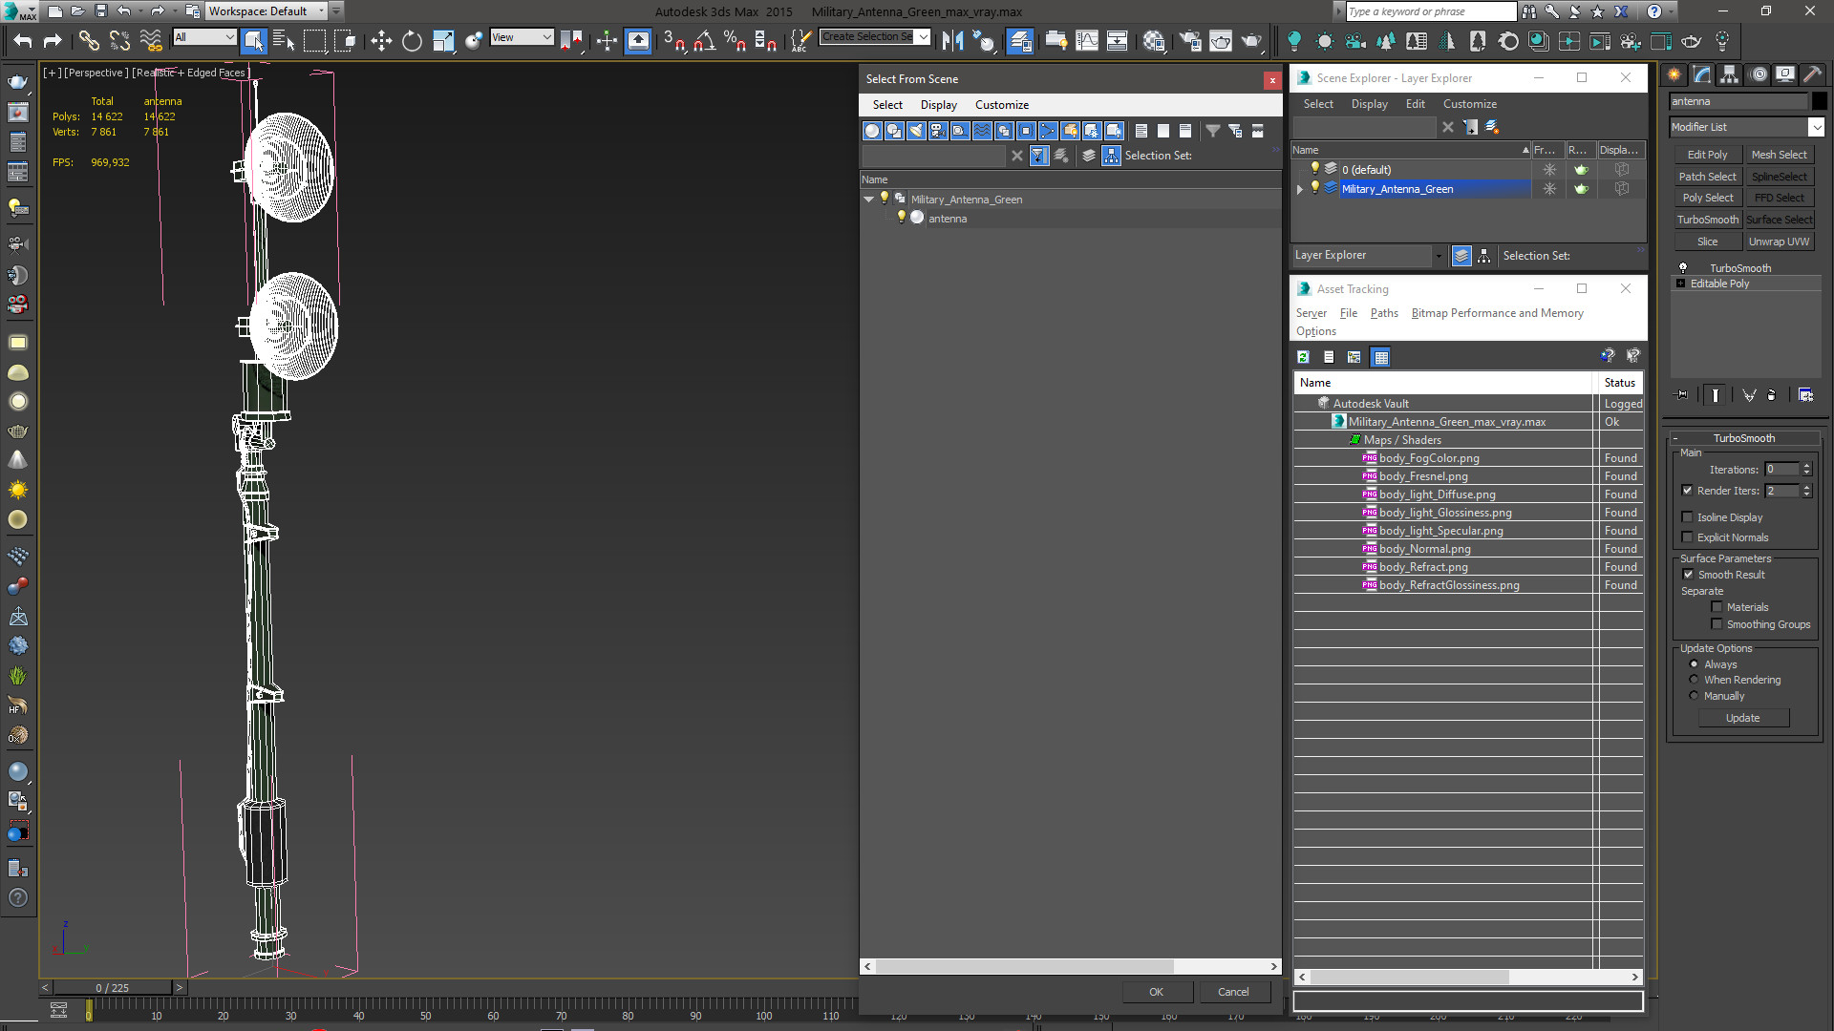Click the time slider showing 0 / 225
The width and height of the screenshot is (1834, 1031).
113,988
